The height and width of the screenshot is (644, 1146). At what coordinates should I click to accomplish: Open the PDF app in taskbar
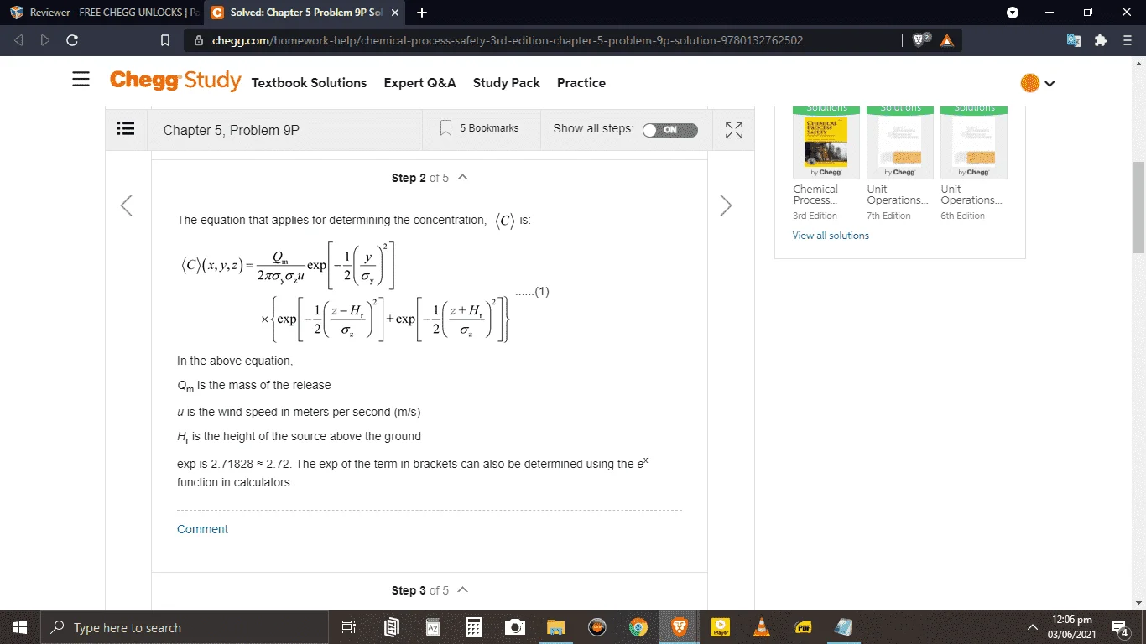click(802, 627)
